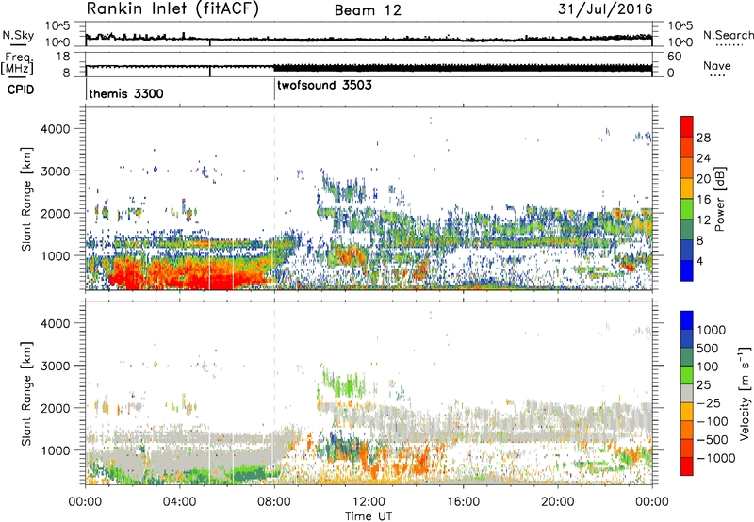Click the dashed 08:00 CPID-change line in the velocity panel
The image size is (754, 522).
(274, 393)
